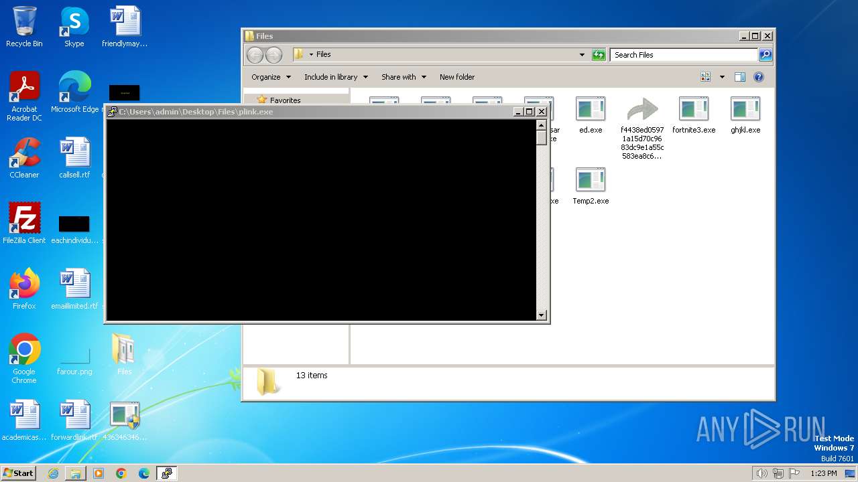Image resolution: width=858 pixels, height=482 pixels.
Task: Select the emaillimited.rtf document
Action: coord(74,289)
